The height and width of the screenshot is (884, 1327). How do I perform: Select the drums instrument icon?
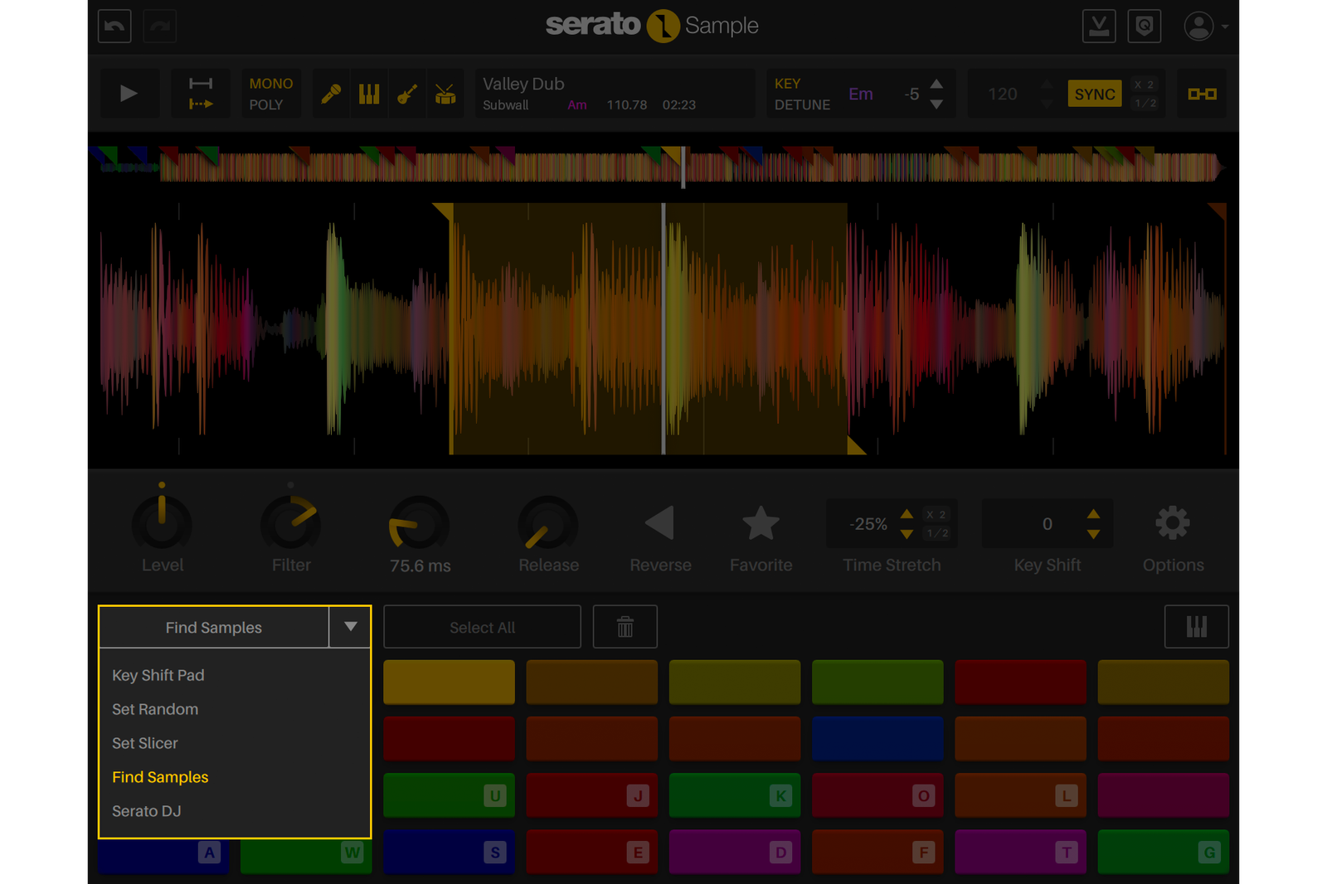(445, 93)
